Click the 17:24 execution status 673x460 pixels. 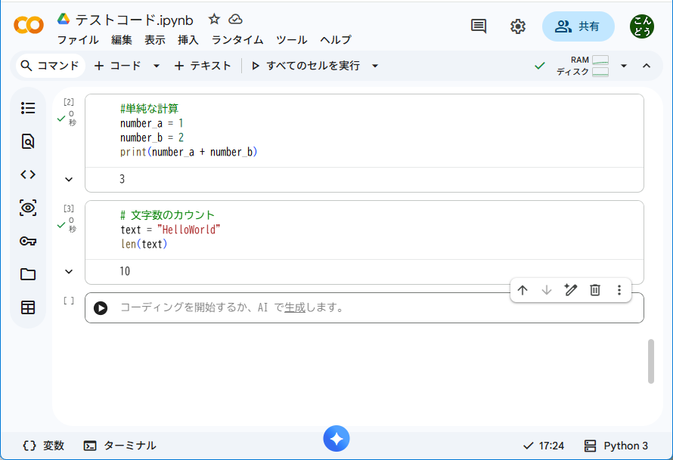tap(544, 446)
